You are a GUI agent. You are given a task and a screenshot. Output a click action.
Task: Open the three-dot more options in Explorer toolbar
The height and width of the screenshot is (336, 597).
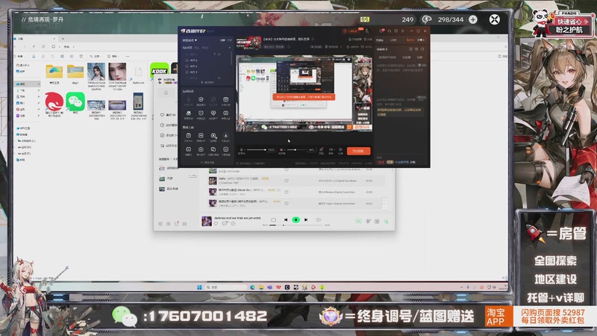click(x=128, y=57)
